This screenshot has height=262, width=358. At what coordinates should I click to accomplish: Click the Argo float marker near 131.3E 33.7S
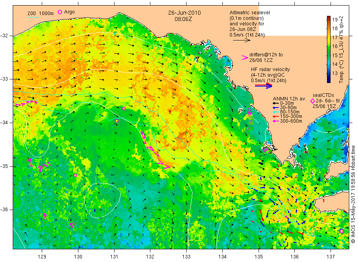pos(124,108)
